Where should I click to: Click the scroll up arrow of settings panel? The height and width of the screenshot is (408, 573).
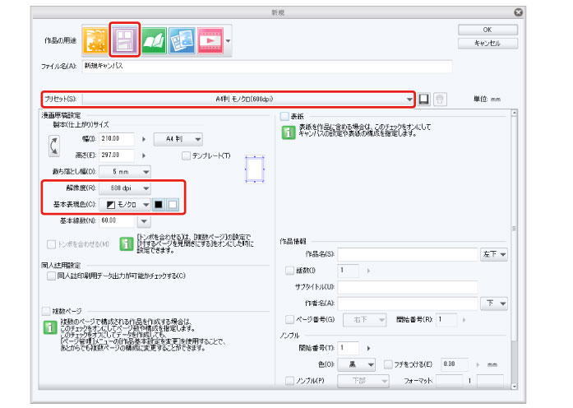pos(514,113)
